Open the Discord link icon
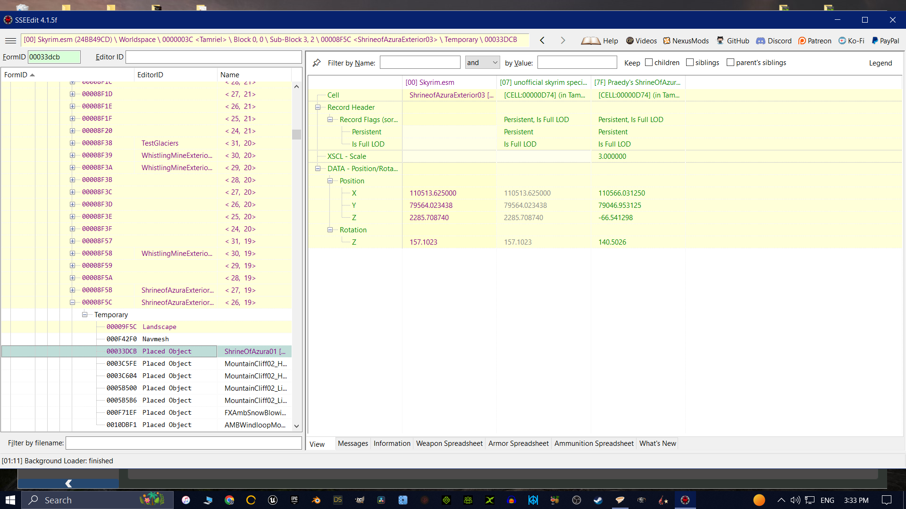The height and width of the screenshot is (509, 906). point(760,41)
